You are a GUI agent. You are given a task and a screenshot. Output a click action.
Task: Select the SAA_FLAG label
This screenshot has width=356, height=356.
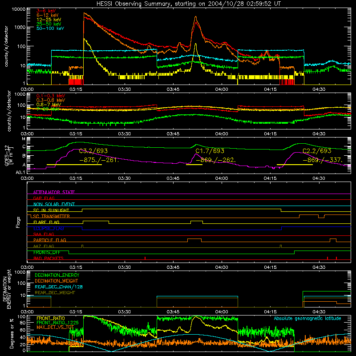44,234
